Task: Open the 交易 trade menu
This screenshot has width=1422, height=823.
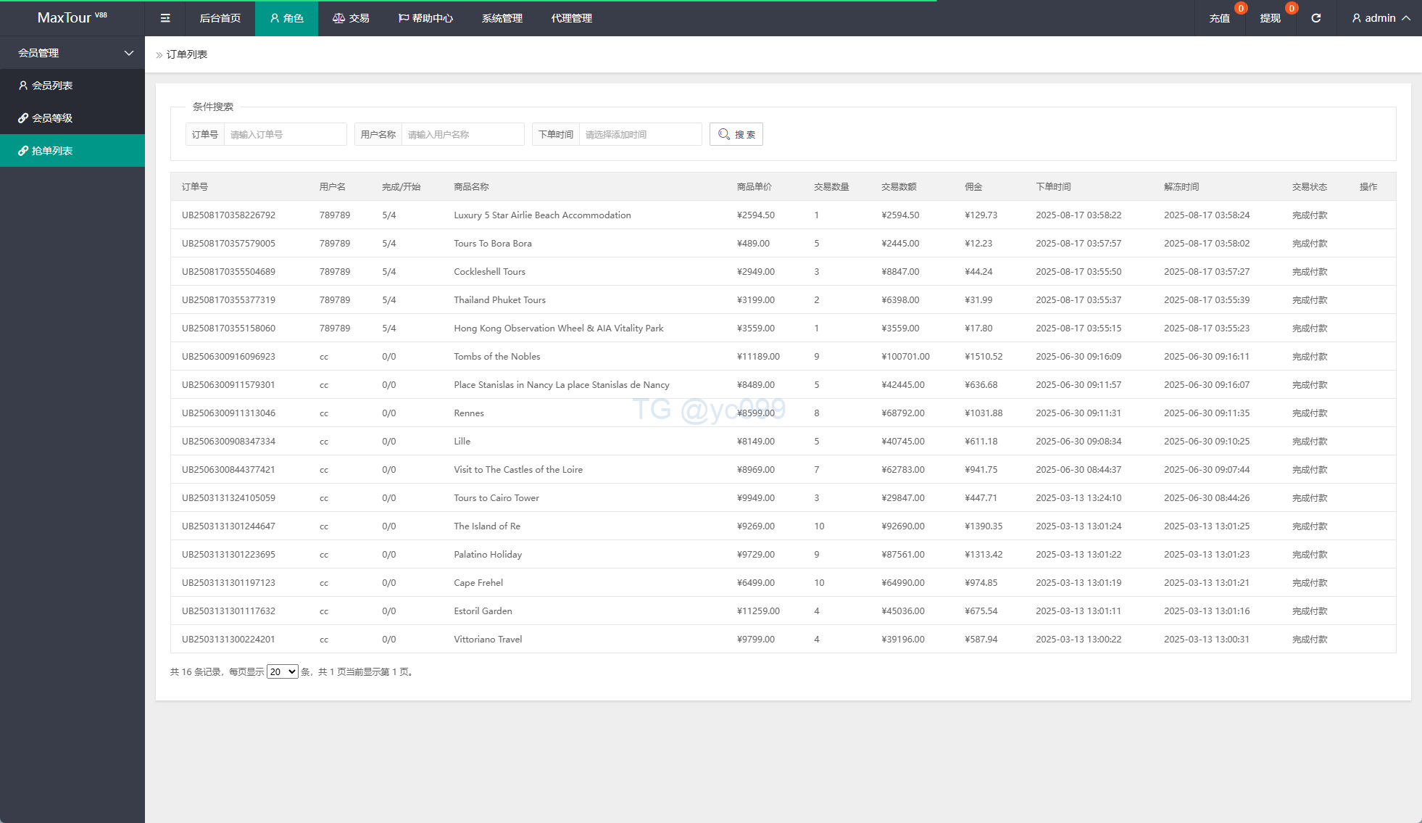Action: pyautogui.click(x=351, y=18)
